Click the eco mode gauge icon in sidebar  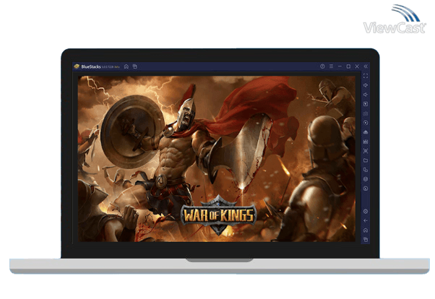366,188
